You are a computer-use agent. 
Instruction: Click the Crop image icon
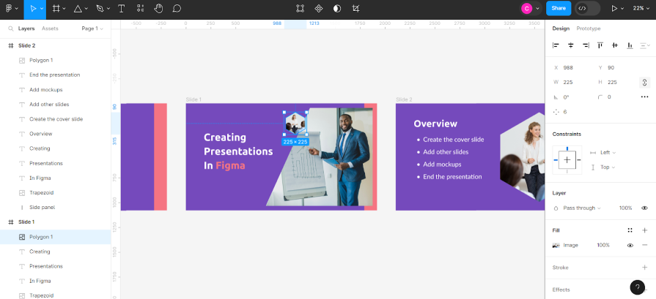click(x=355, y=8)
